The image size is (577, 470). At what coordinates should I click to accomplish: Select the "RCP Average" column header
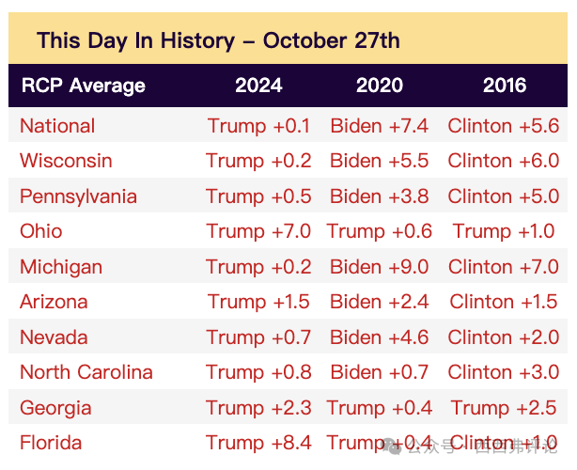pos(83,86)
